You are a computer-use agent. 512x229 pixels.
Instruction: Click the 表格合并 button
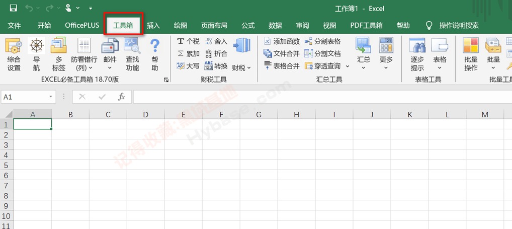(282, 66)
